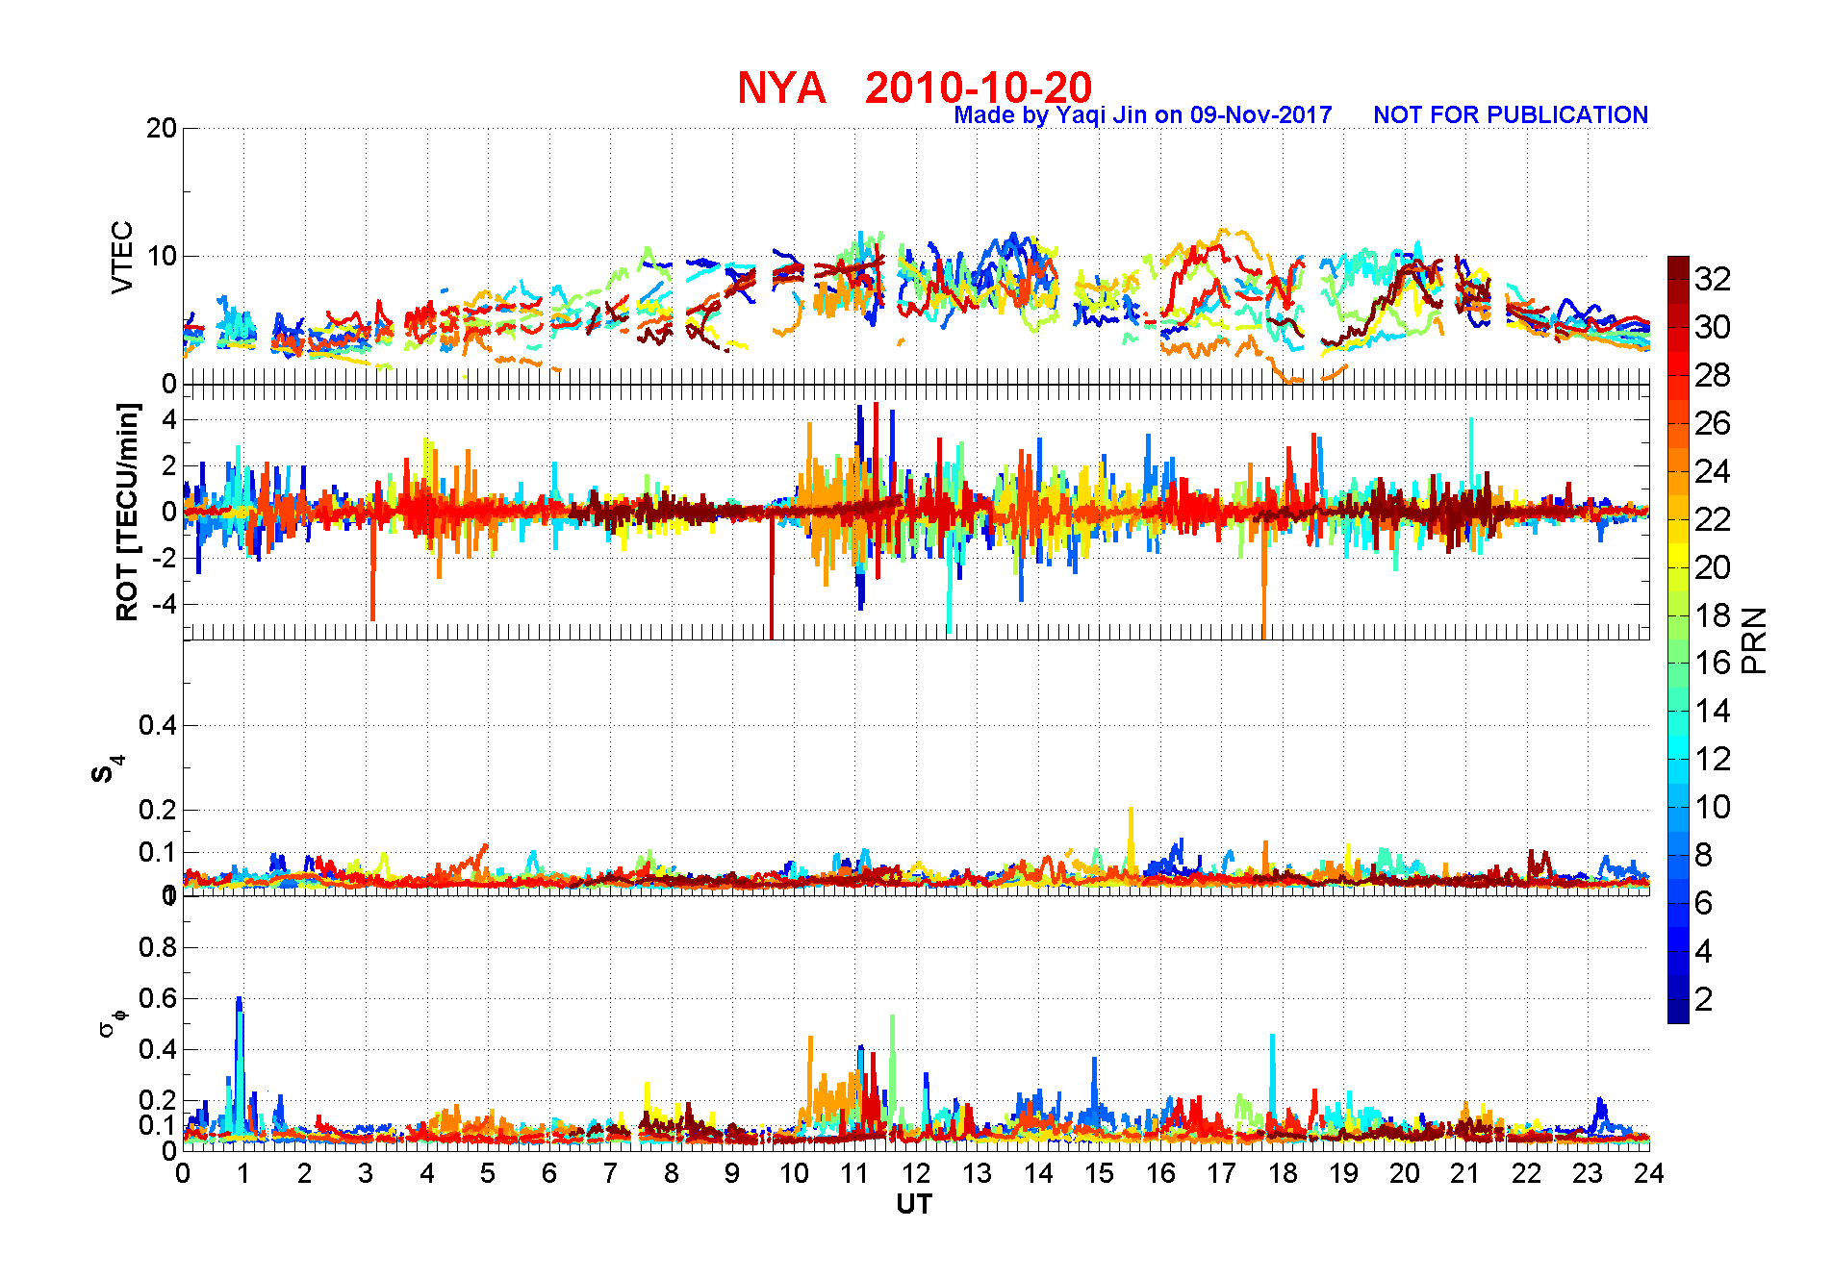Image resolution: width=1832 pixels, height=1279 pixels.
Task: Click colorbar tick label "12"
Action: (x=1713, y=759)
